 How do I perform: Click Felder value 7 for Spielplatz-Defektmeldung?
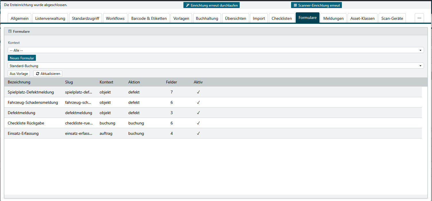coord(172,92)
